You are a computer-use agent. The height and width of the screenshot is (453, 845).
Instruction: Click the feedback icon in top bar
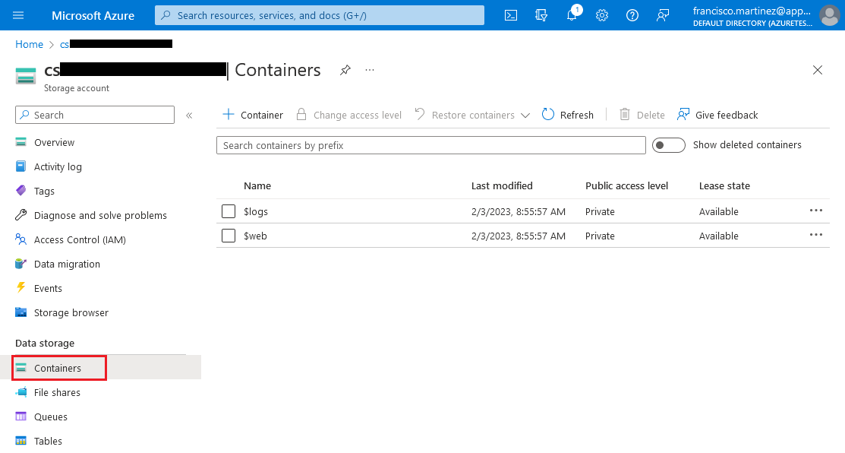click(x=663, y=15)
